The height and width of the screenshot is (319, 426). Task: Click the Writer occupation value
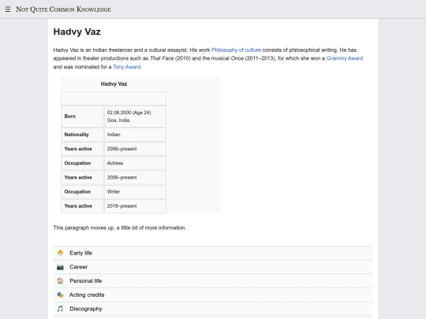click(114, 191)
